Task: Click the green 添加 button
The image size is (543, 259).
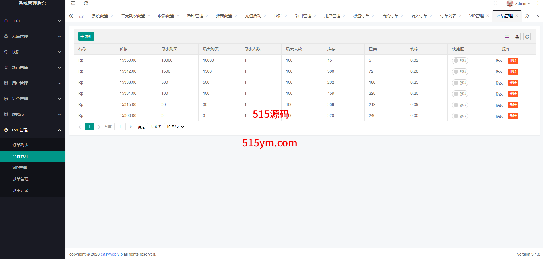Action: (86, 36)
